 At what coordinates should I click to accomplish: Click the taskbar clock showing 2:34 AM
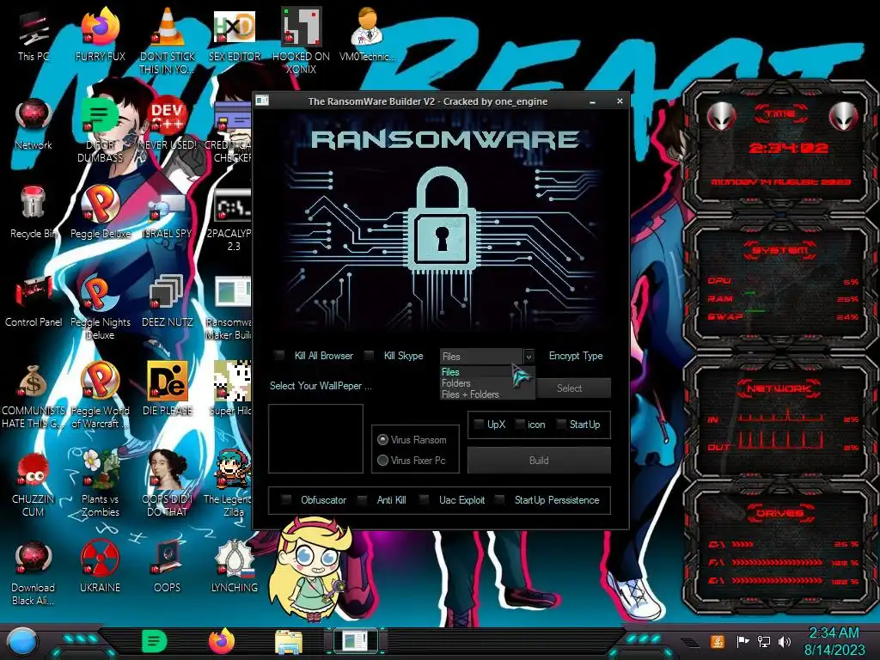click(834, 641)
